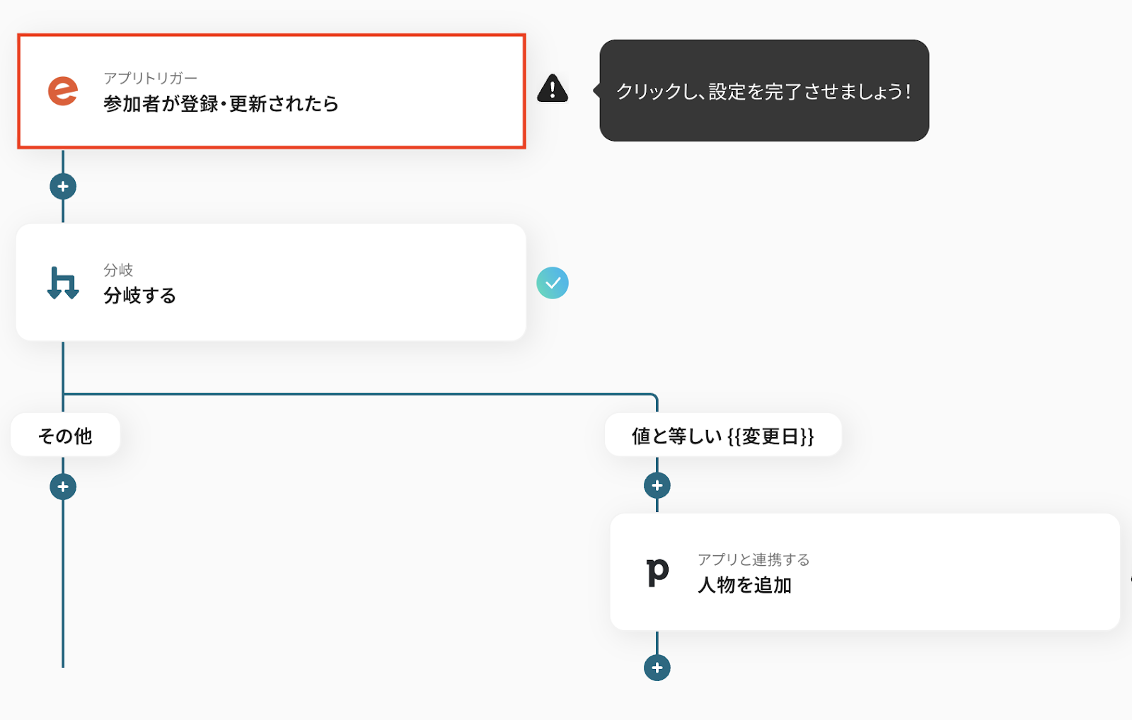Click the green checkmark status circle

tap(553, 283)
